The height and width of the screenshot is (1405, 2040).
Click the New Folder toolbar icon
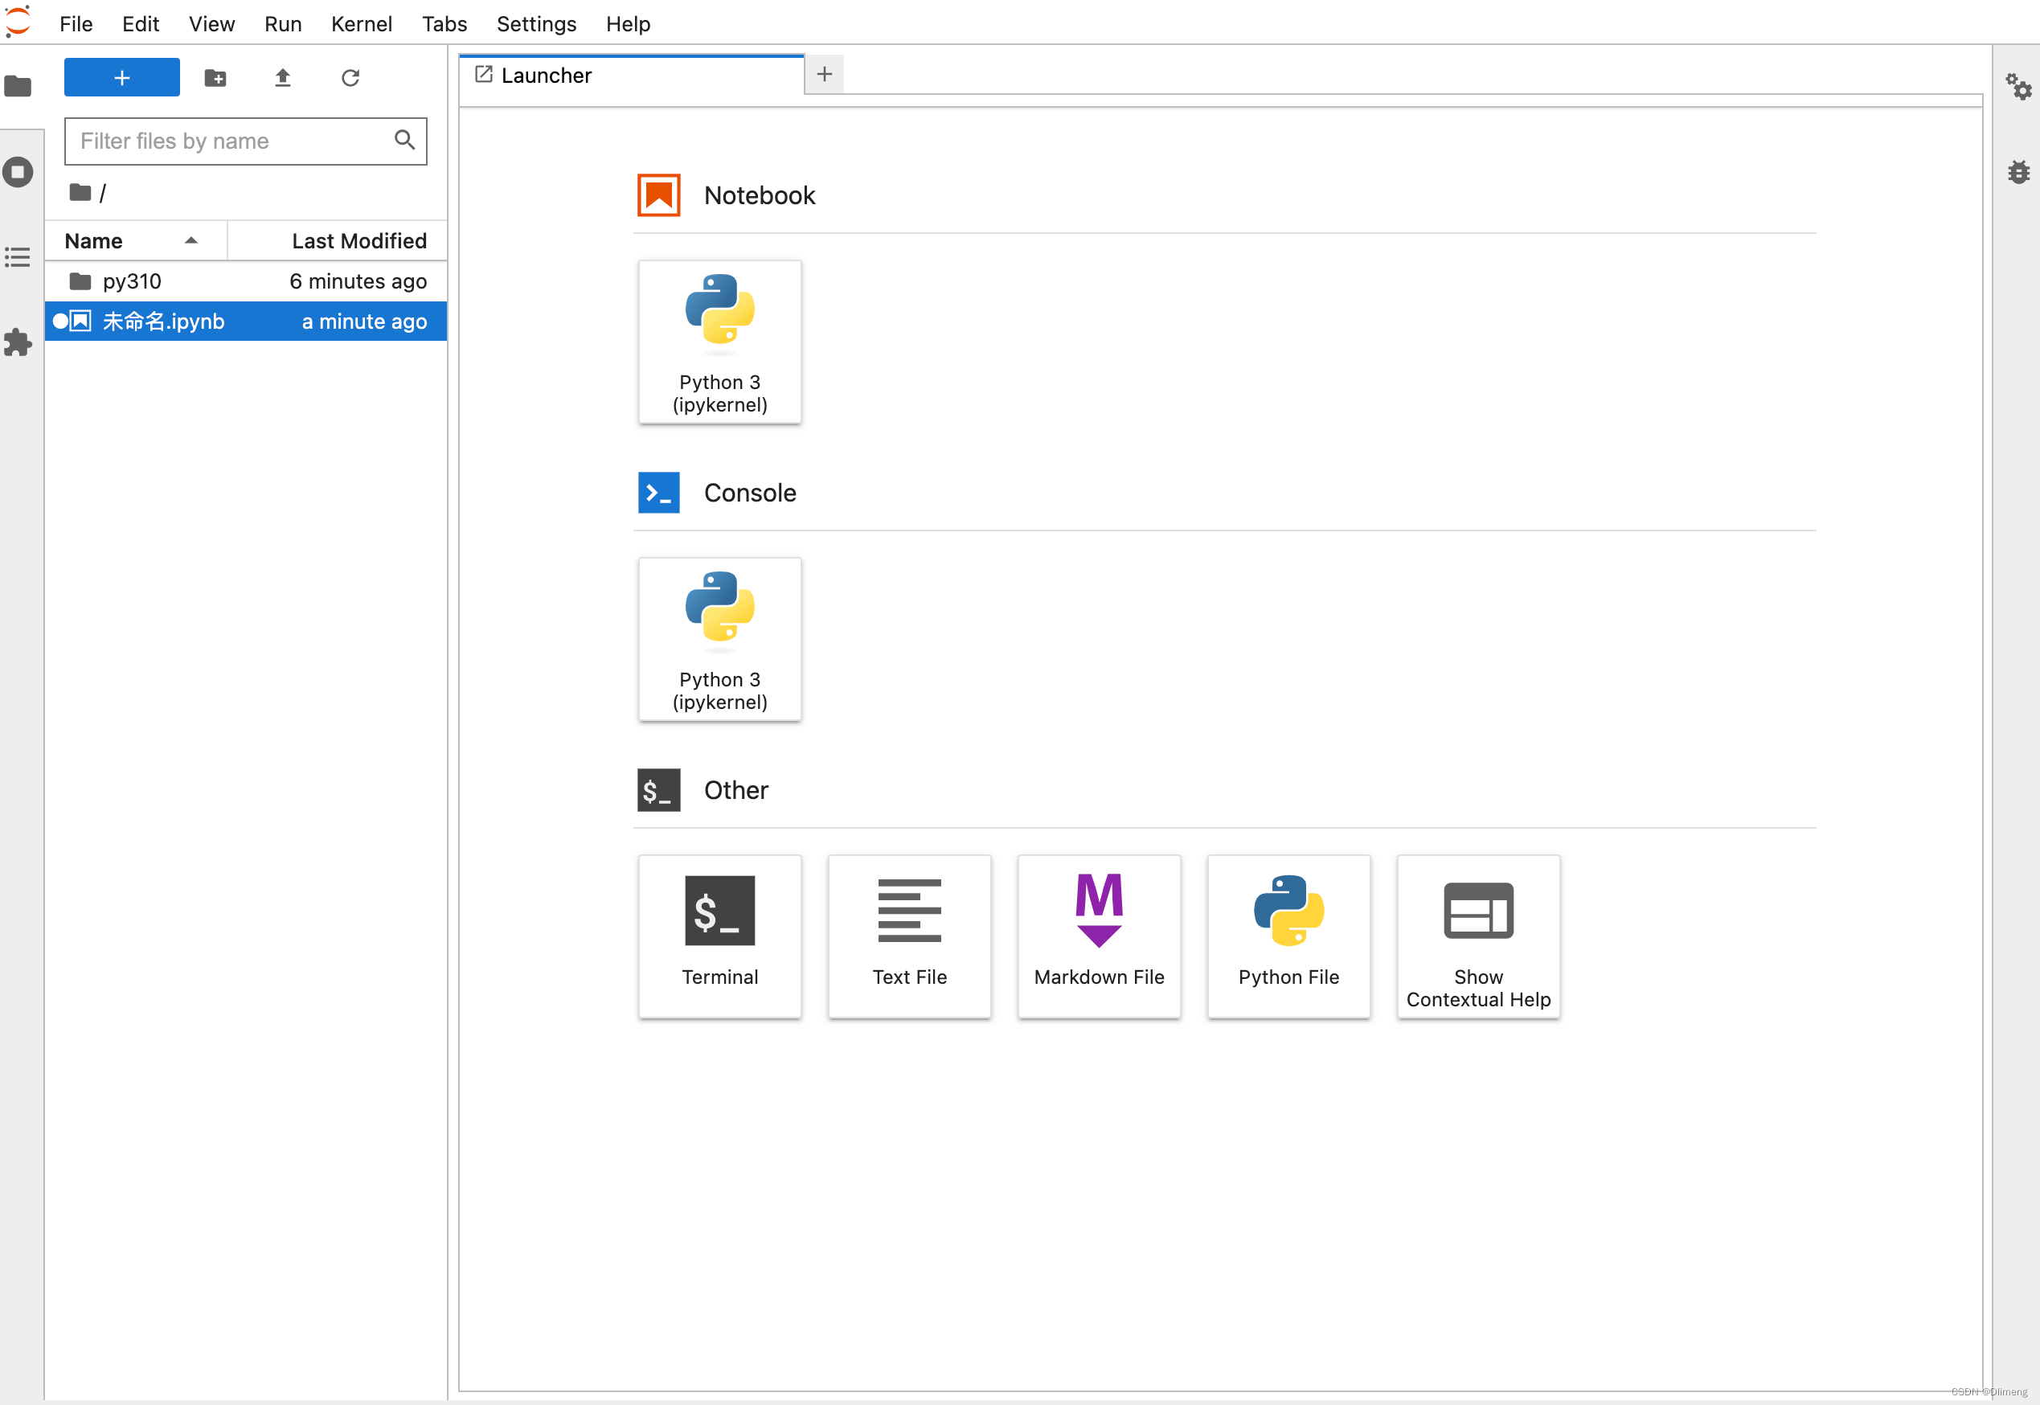pyautogui.click(x=215, y=77)
